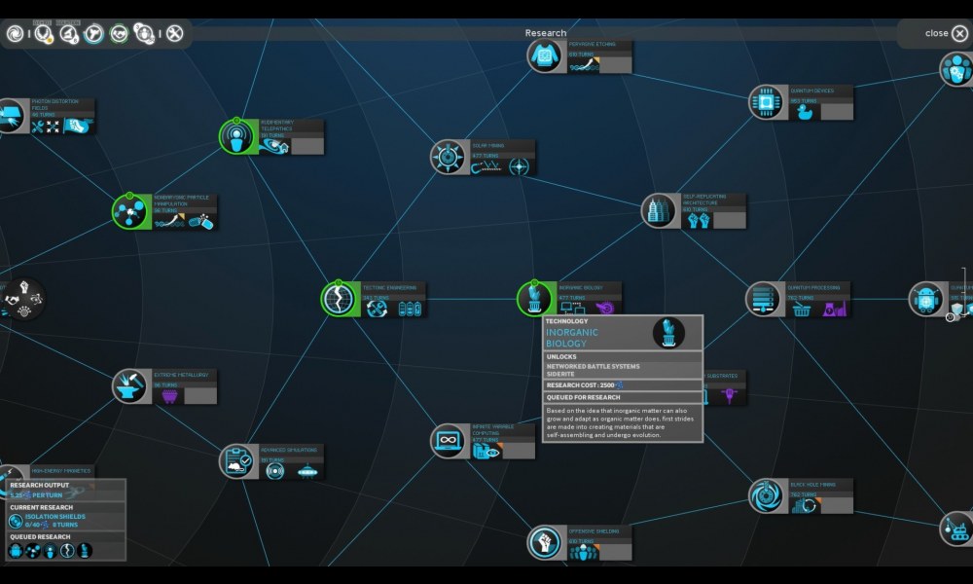Open the wrench-and-screwdriver settings toolbar icon

pyautogui.click(x=175, y=33)
